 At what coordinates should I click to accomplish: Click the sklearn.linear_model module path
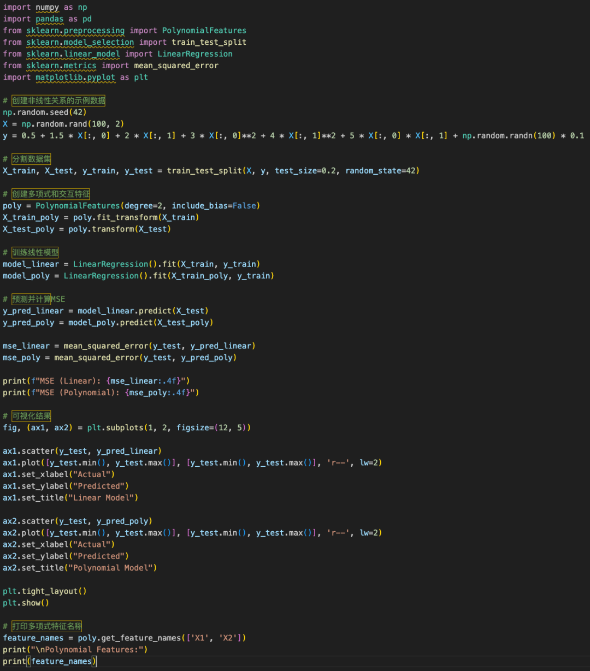pyautogui.click(x=73, y=54)
